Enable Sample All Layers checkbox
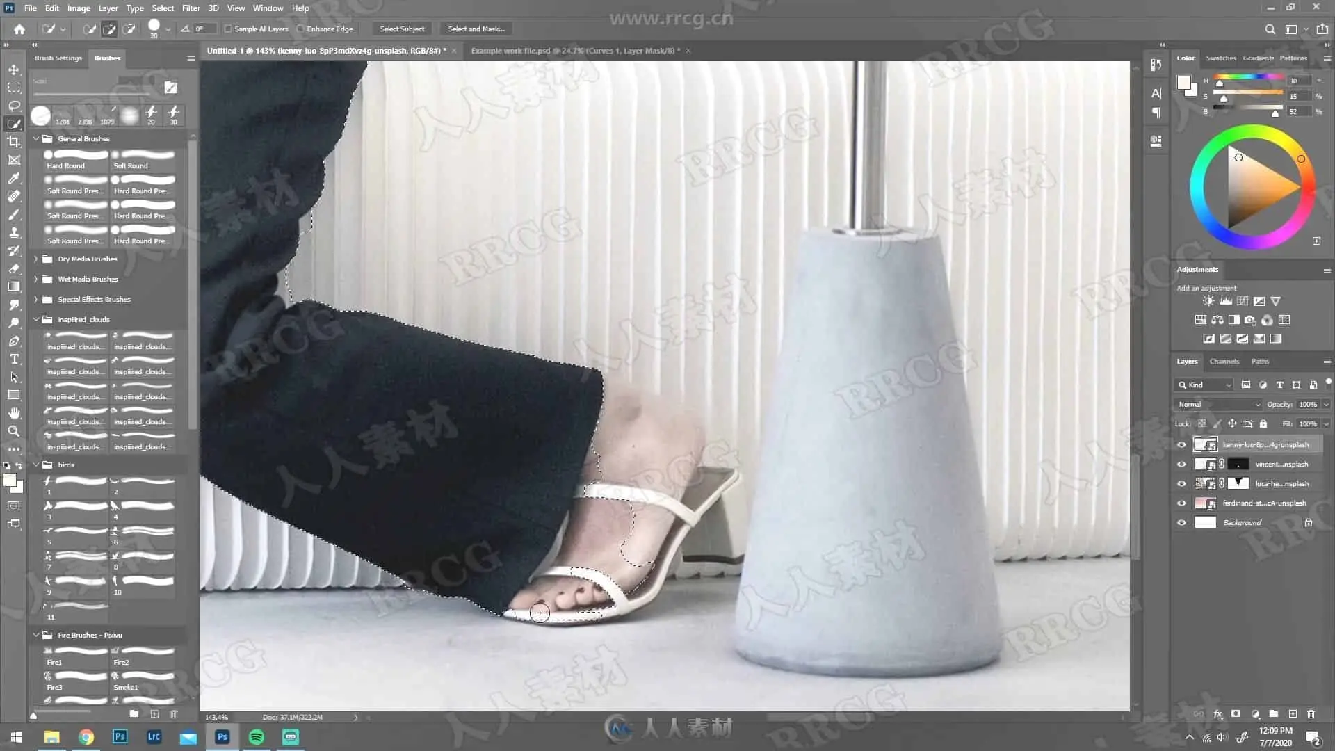1335x751 pixels. [x=228, y=29]
